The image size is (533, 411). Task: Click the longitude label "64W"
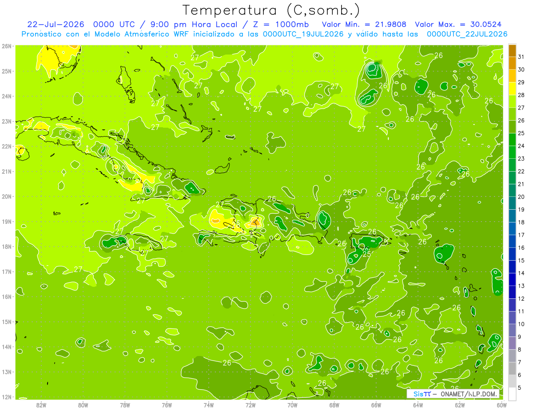pyautogui.click(x=418, y=405)
